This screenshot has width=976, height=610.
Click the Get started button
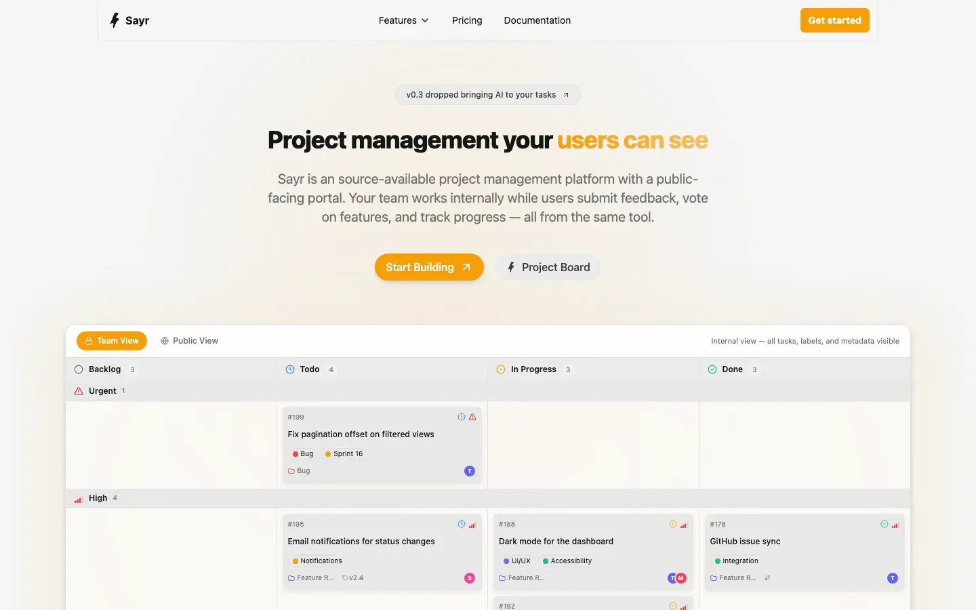[x=834, y=20]
